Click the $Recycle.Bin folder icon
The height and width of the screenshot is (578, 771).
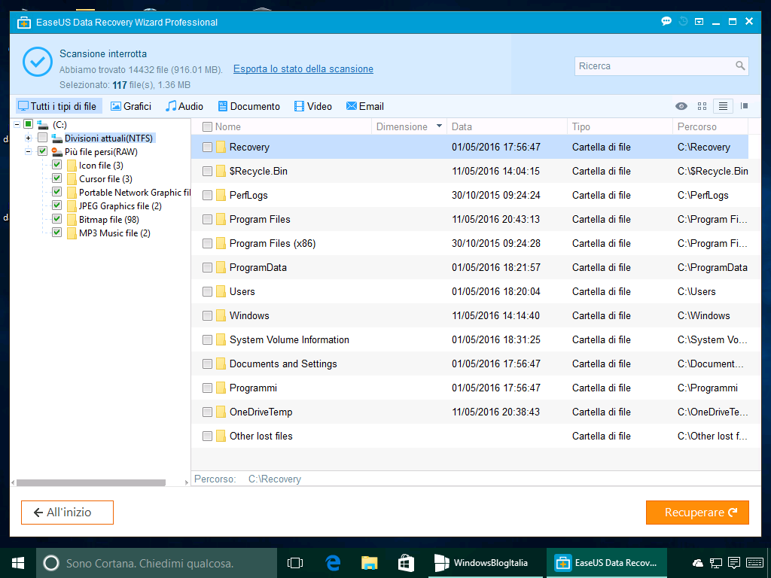point(221,171)
